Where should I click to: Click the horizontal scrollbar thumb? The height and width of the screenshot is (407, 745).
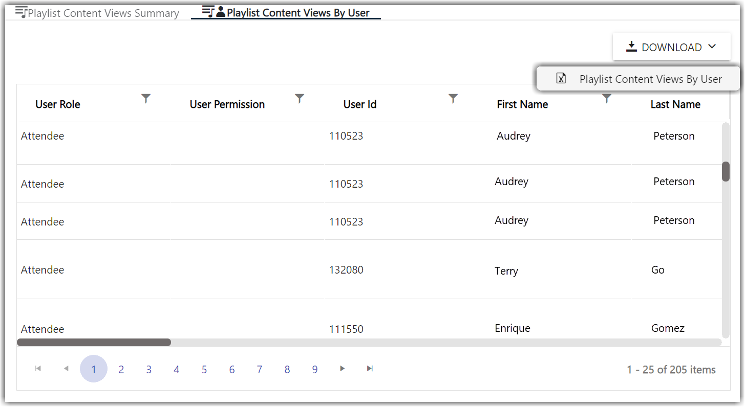pos(94,342)
